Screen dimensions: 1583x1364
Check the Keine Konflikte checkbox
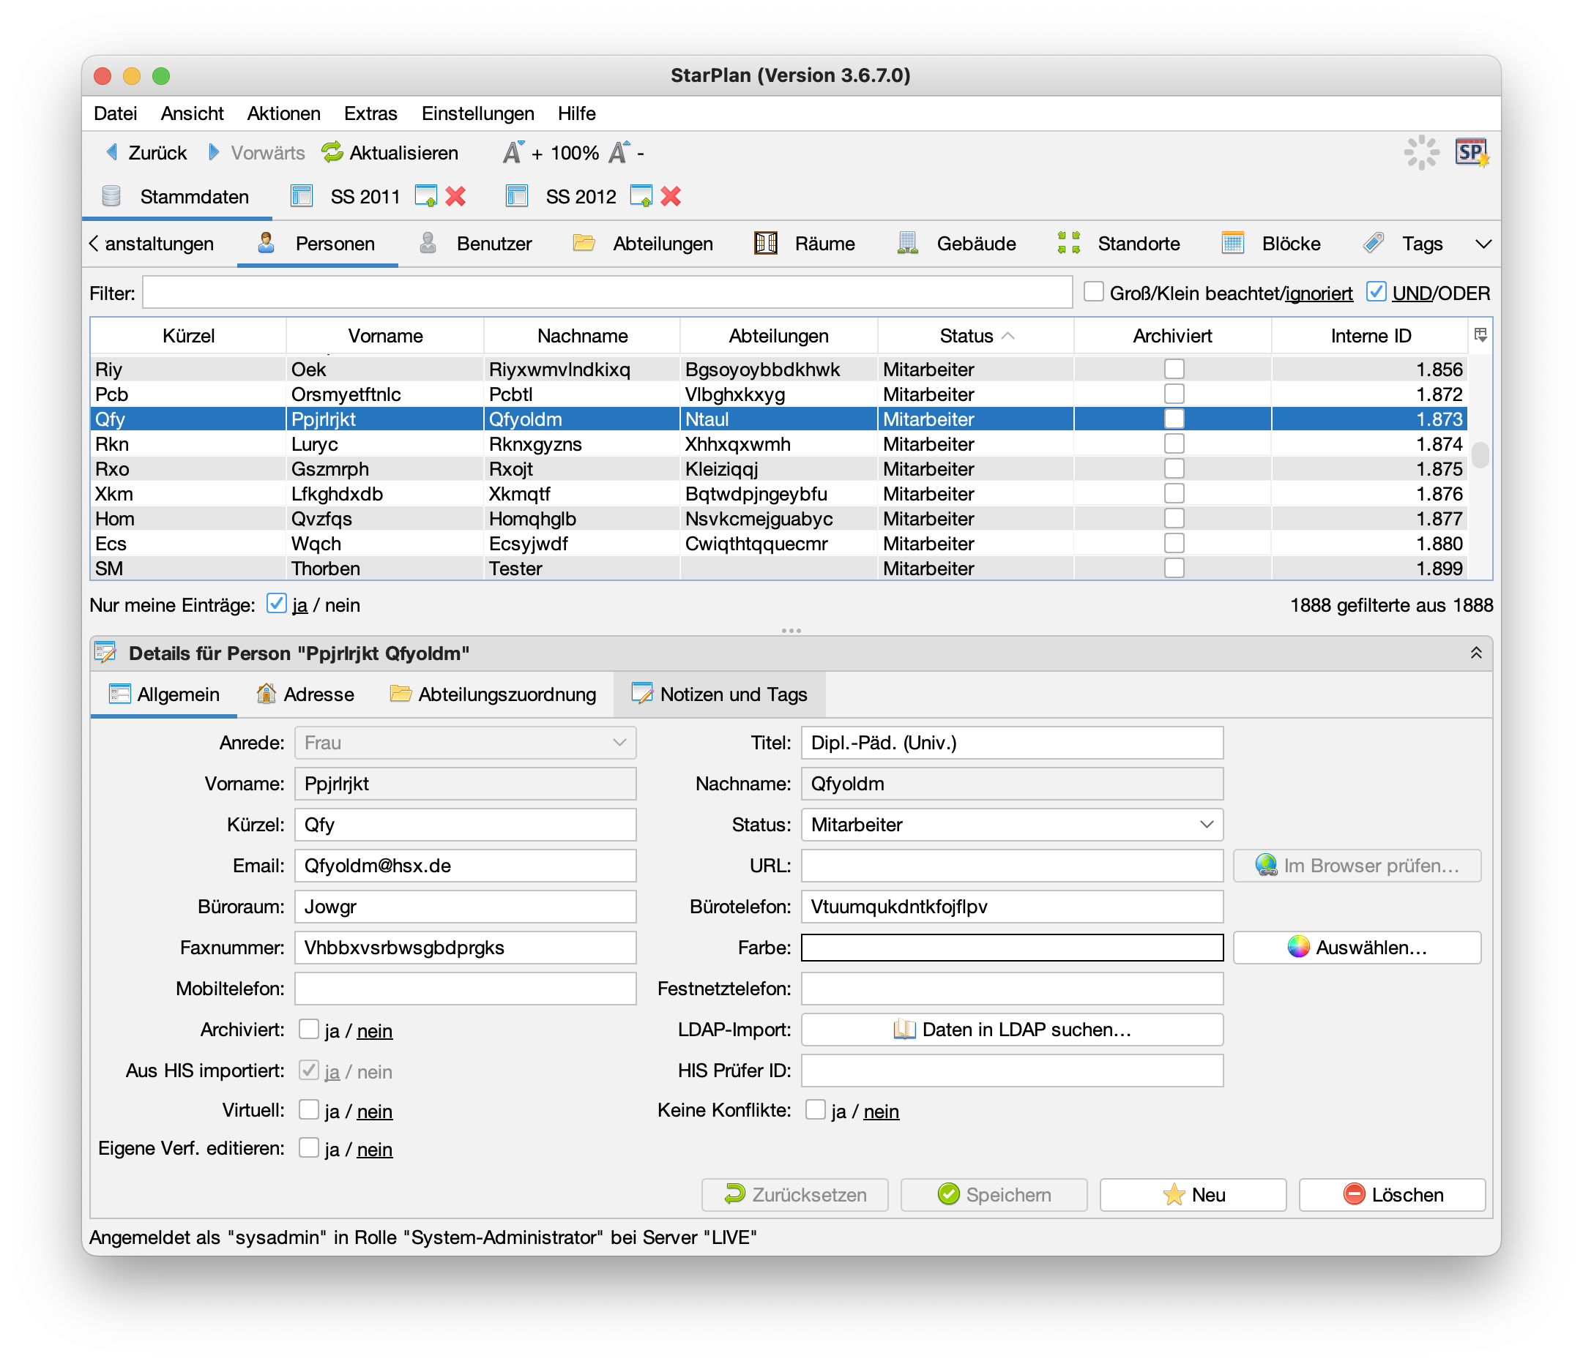click(x=815, y=1109)
